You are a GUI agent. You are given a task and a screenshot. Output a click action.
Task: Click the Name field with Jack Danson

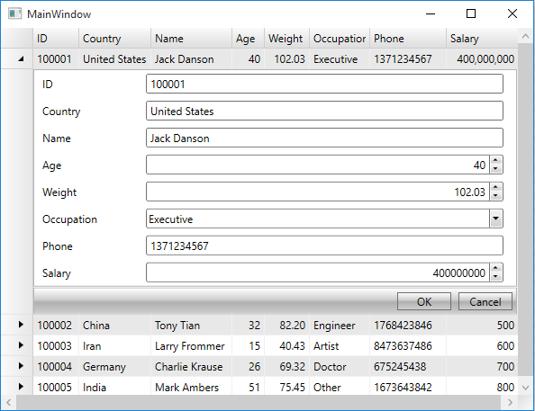324,138
